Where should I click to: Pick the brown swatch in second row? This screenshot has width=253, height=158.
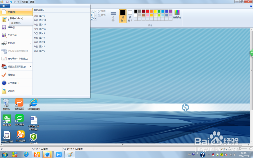point(143,15)
